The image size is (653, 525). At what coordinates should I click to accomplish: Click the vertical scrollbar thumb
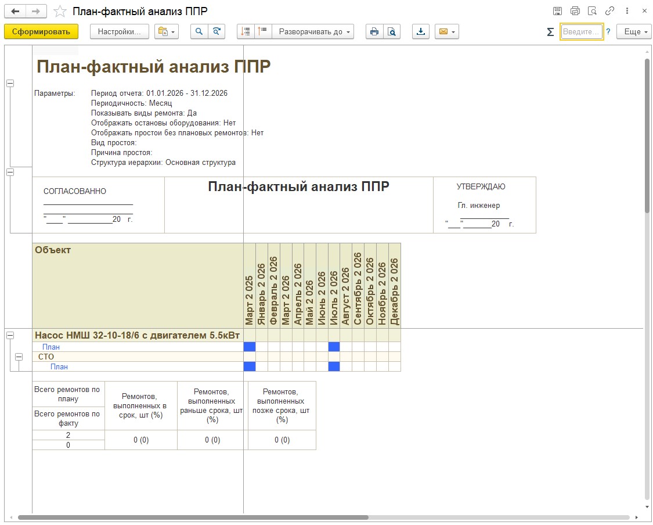[647, 135]
